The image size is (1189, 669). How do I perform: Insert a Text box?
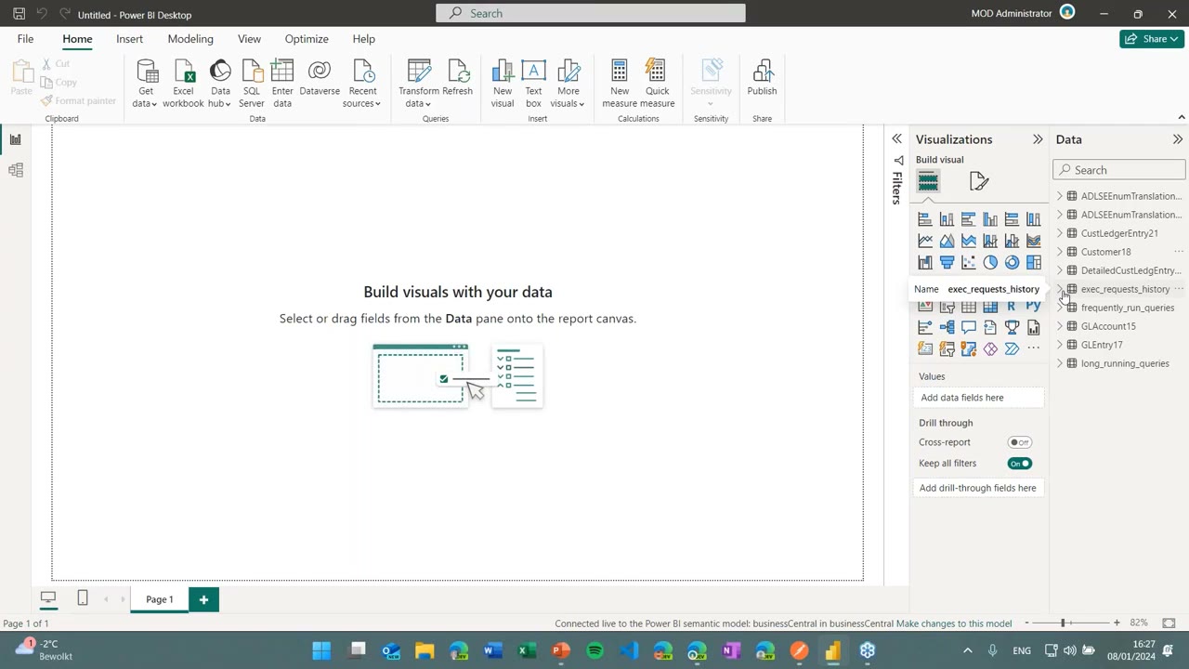533,84
